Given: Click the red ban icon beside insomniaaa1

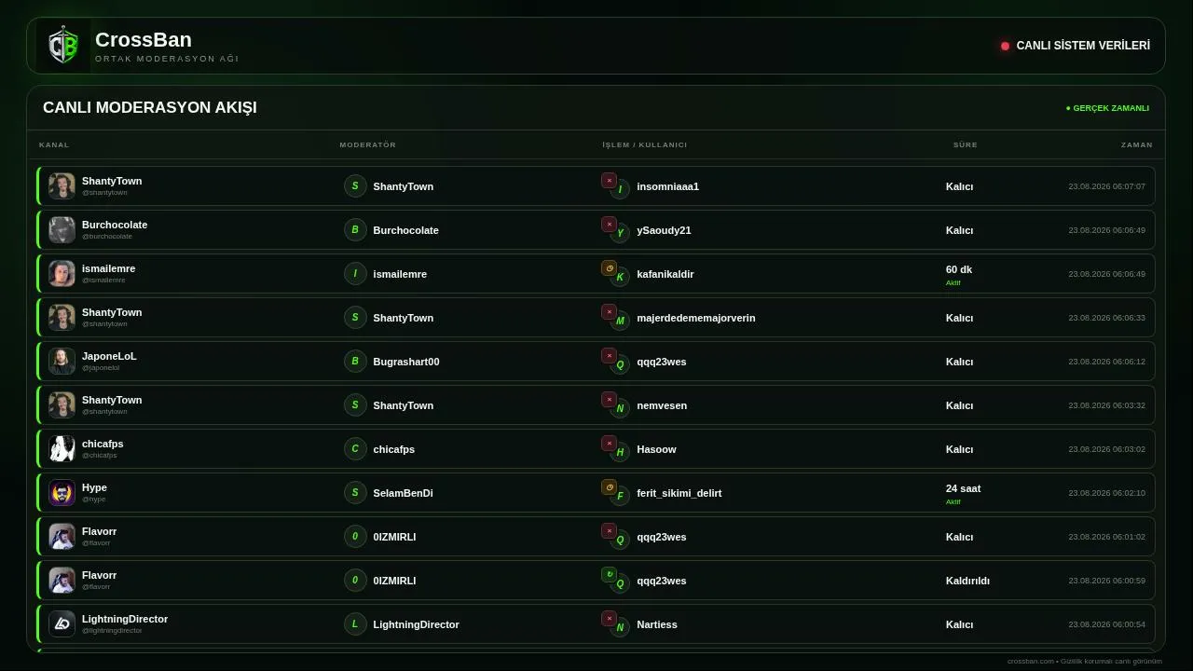Looking at the screenshot, I should tap(609, 181).
